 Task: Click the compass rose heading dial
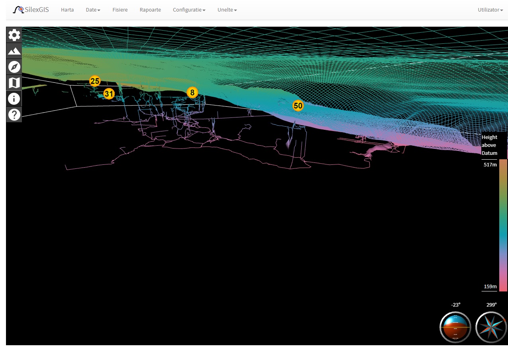click(491, 327)
